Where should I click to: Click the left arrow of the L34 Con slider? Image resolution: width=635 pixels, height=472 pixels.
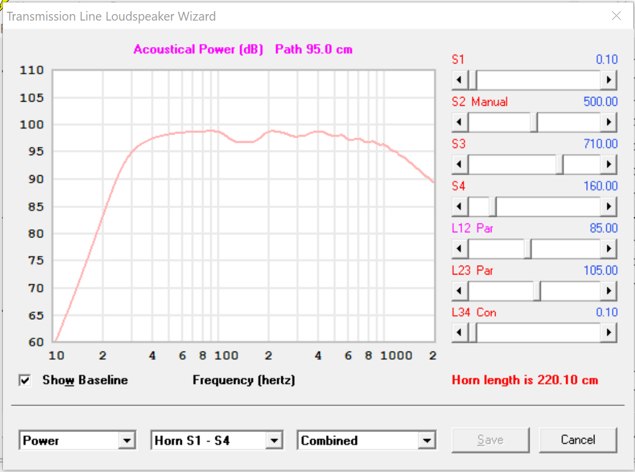[460, 333]
